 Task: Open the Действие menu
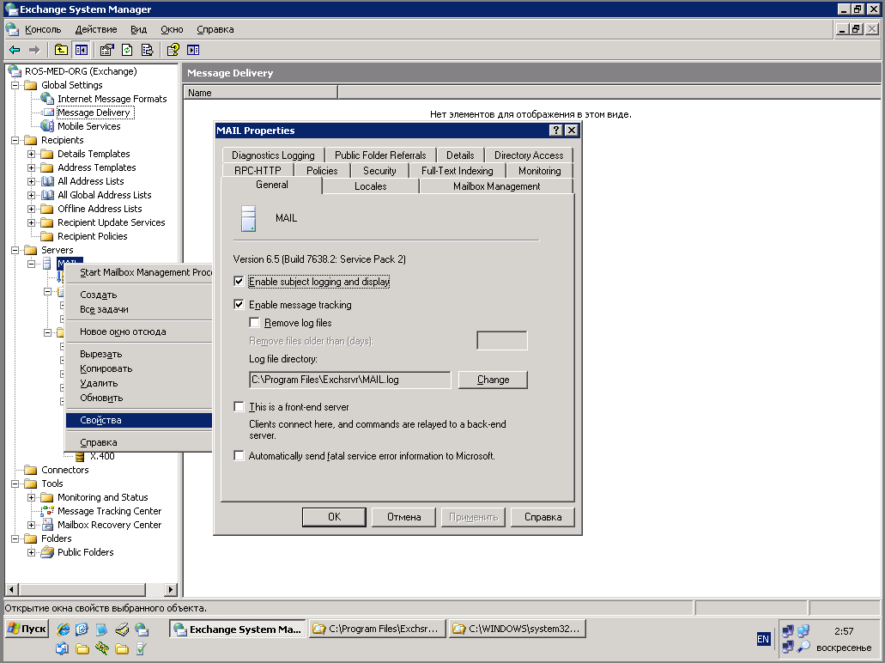(x=96, y=29)
